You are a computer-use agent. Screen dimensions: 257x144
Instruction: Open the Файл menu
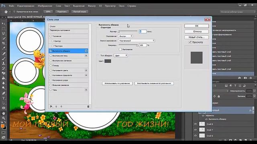coord(11,6)
